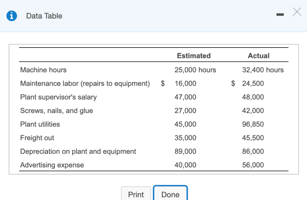The height and width of the screenshot is (200, 307).
Task: Click the 35,000 estimated freight value
Action: (185, 138)
